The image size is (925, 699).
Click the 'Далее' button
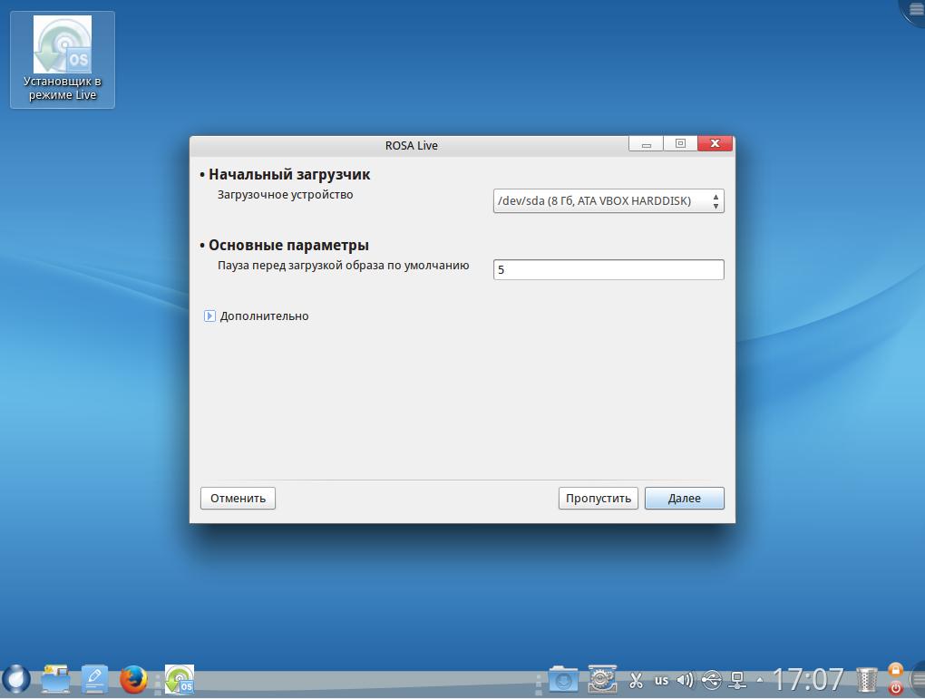coord(685,498)
